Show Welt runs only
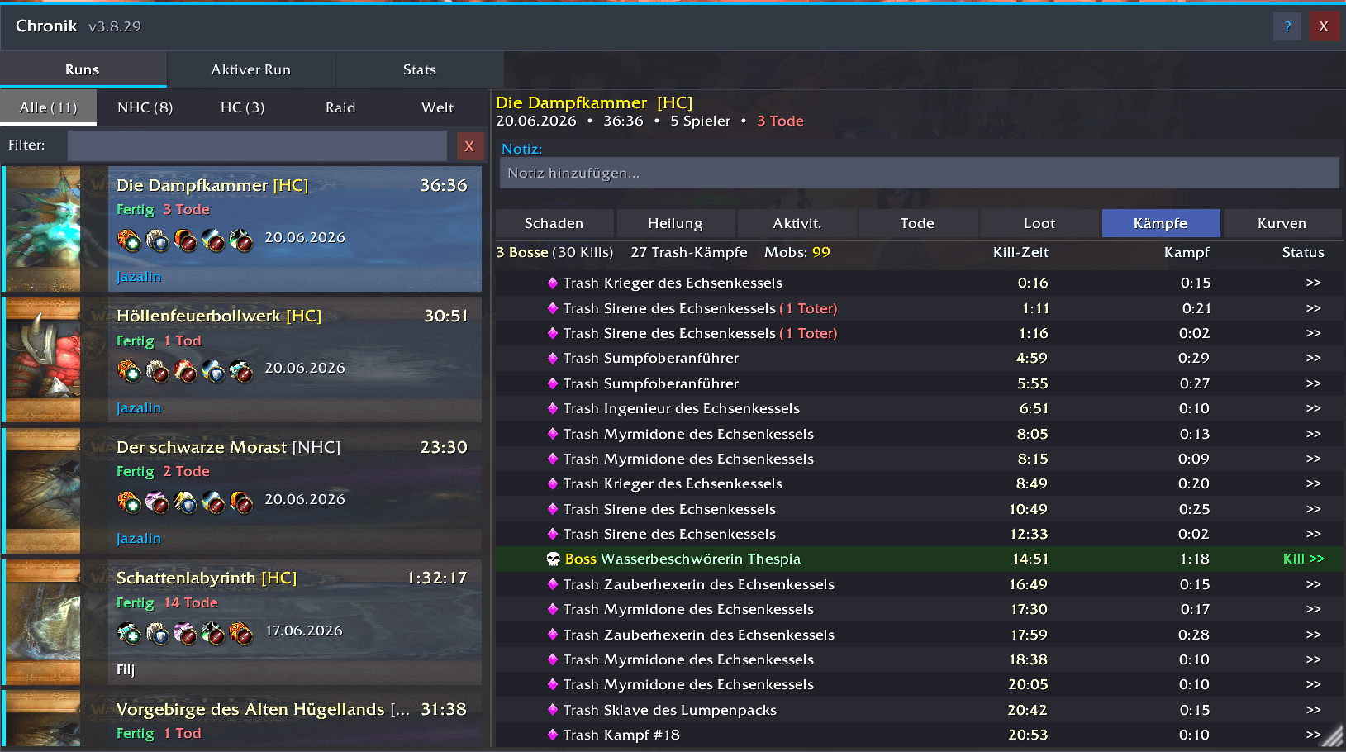The image size is (1346, 752). [438, 107]
